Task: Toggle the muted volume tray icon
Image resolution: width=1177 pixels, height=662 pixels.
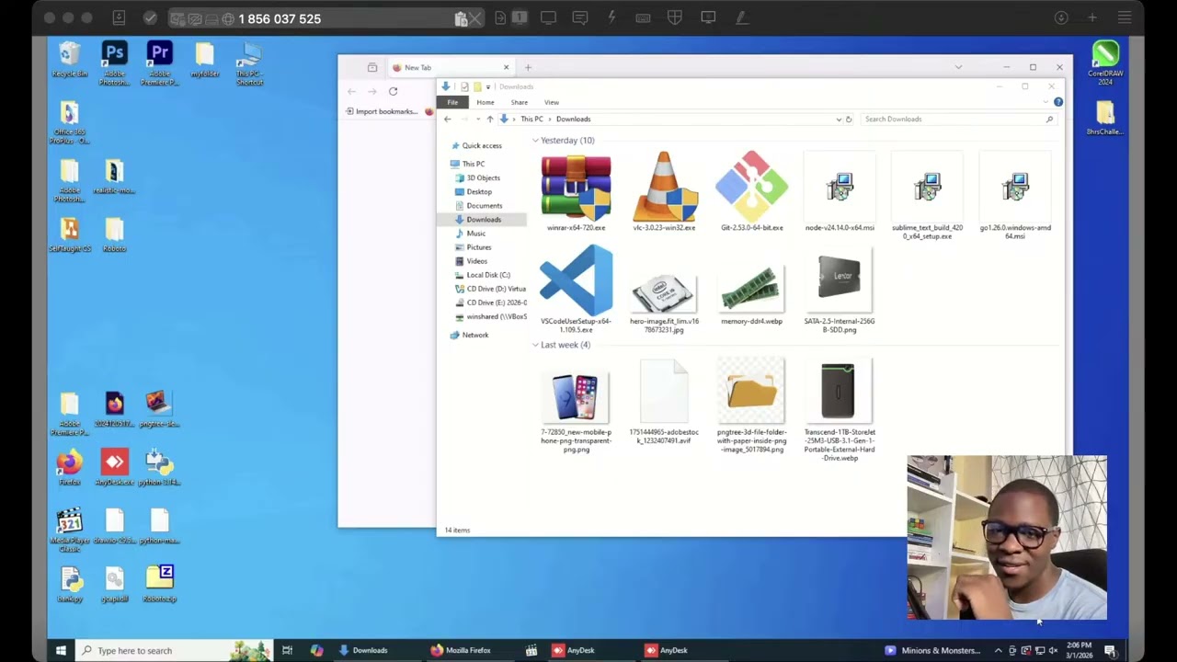Action: (1054, 650)
